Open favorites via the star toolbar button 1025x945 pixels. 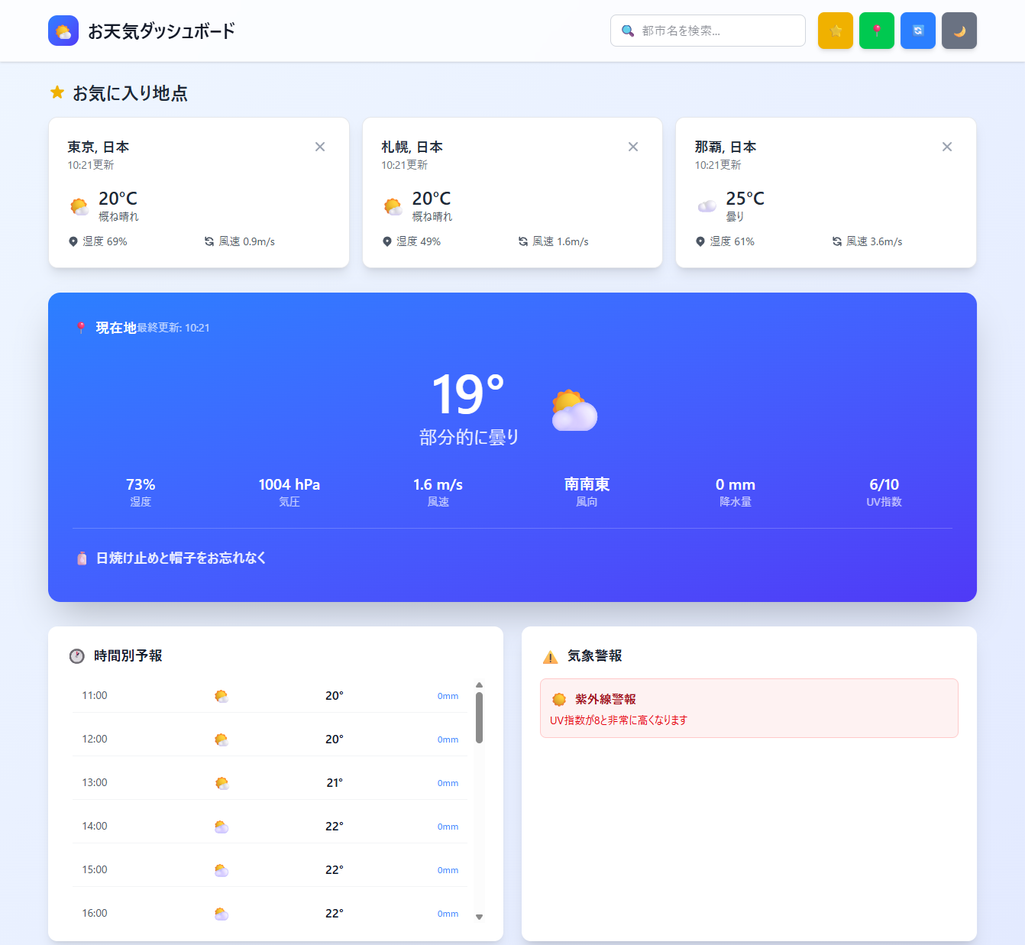835,31
